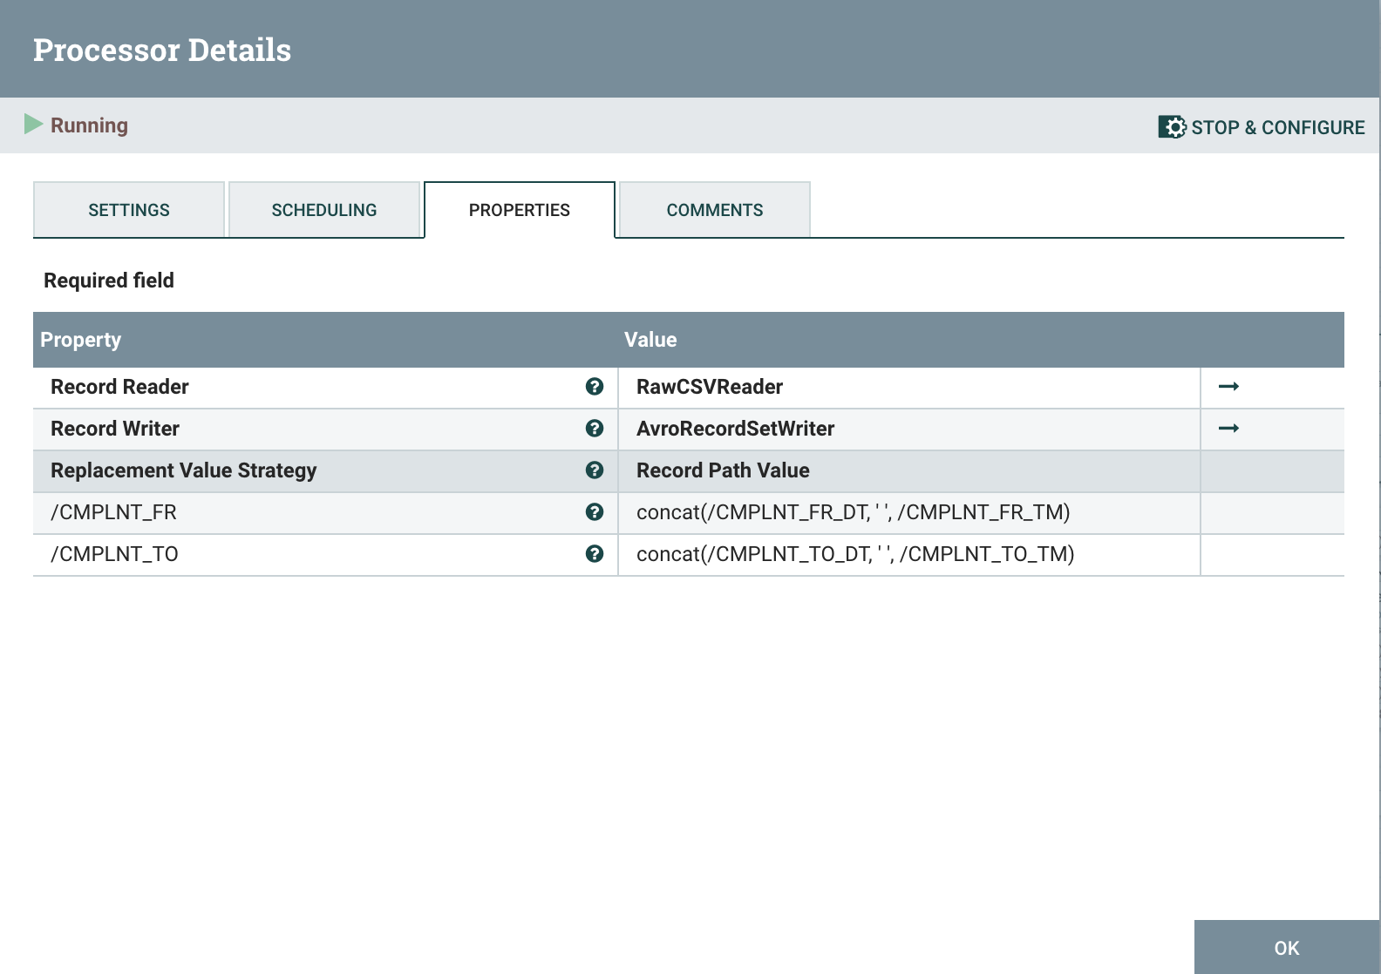Open the Comments tab

click(x=715, y=210)
